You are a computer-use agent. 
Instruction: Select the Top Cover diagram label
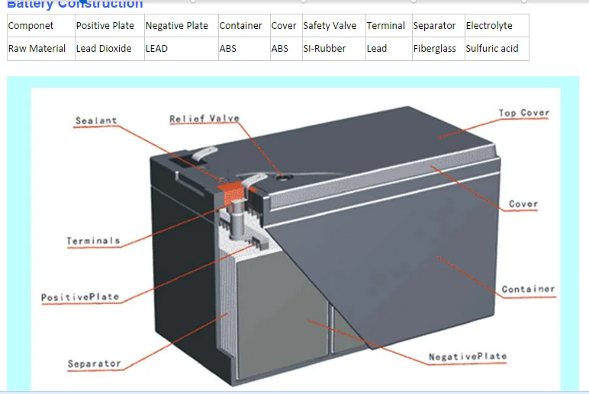pos(523,114)
